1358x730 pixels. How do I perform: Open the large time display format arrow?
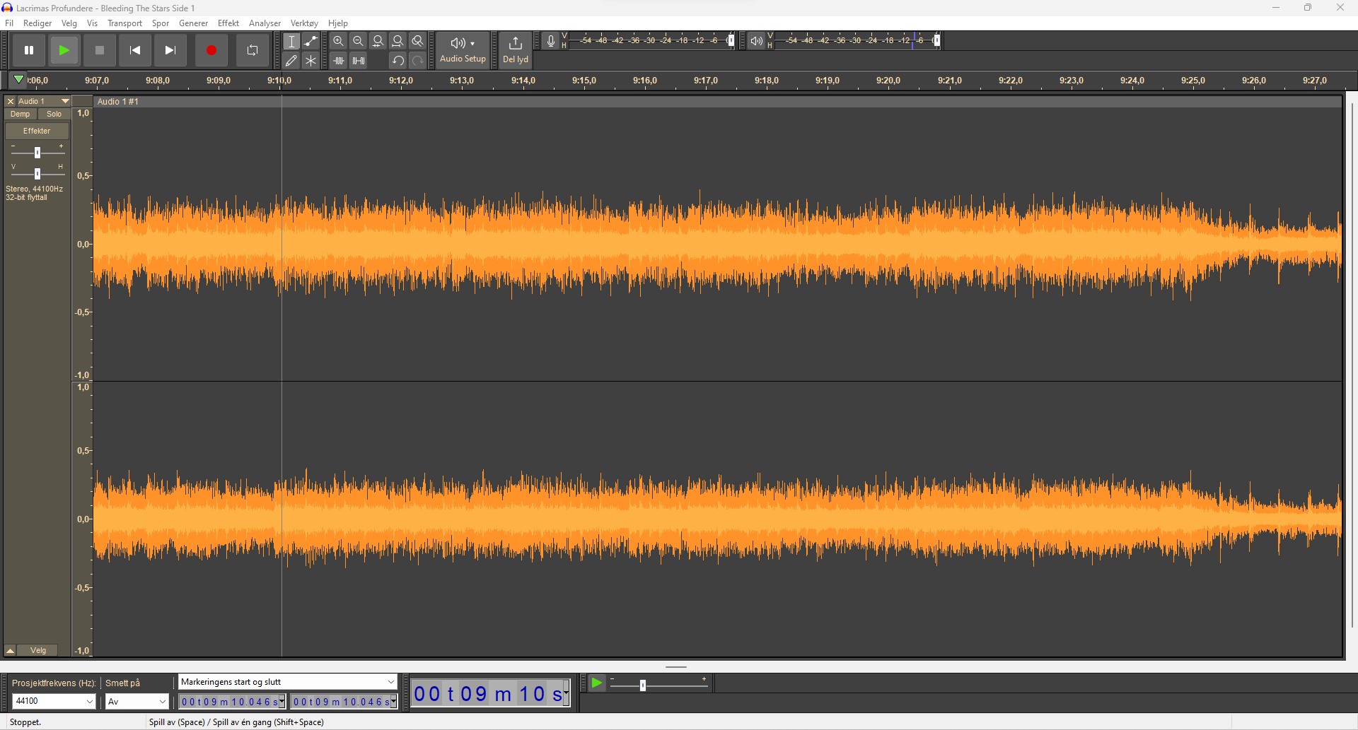[566, 693]
